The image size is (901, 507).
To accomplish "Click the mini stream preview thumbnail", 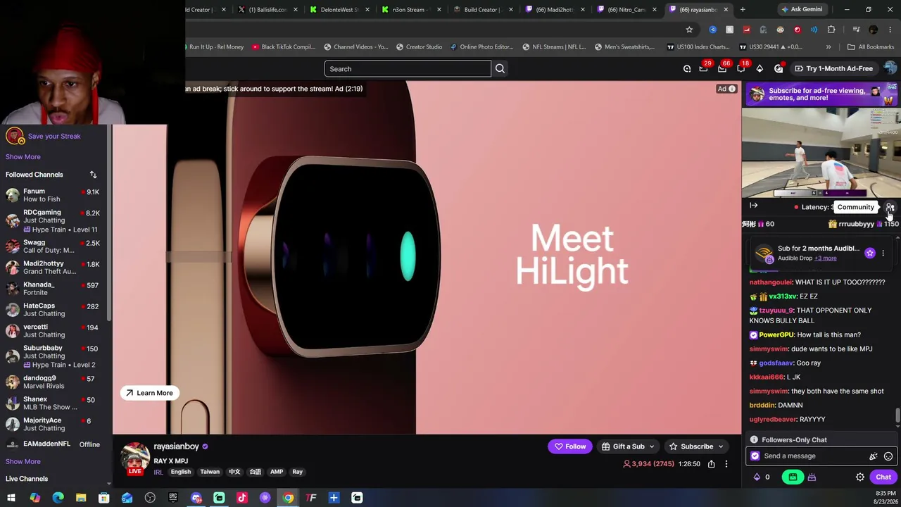I will point(821,152).
